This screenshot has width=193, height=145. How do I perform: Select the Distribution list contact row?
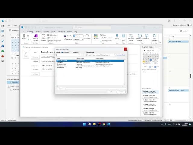(90, 61)
